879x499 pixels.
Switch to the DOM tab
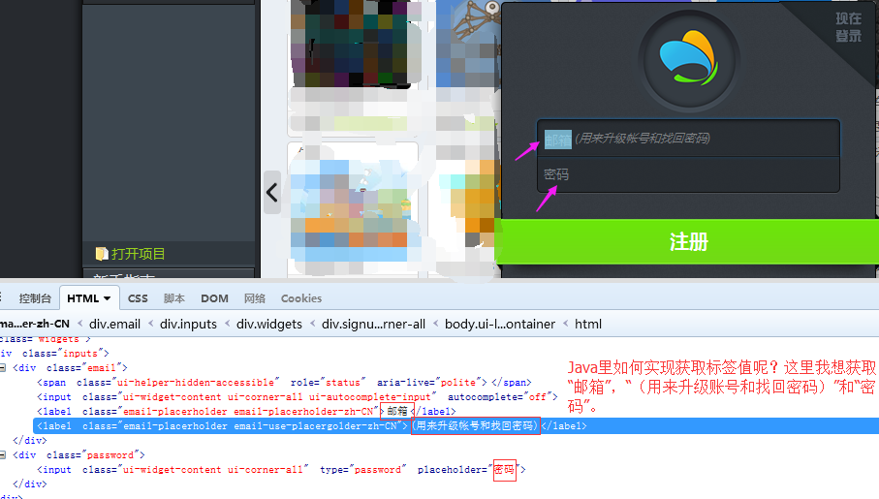214,298
